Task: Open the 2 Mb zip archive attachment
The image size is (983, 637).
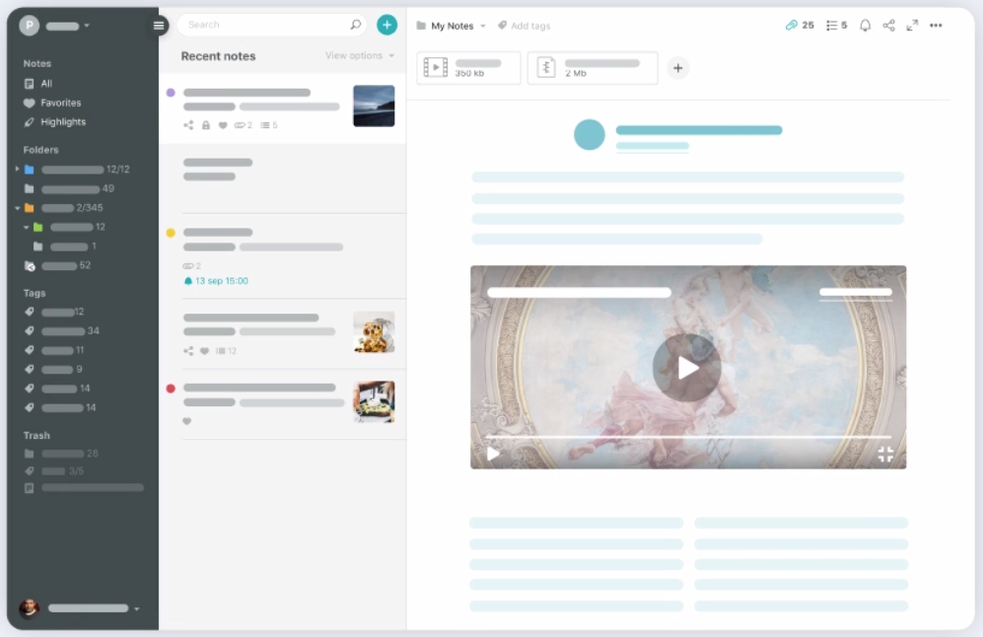Action: 593,68
